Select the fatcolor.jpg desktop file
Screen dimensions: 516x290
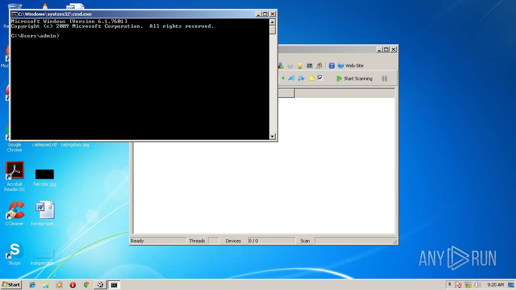tap(44, 178)
